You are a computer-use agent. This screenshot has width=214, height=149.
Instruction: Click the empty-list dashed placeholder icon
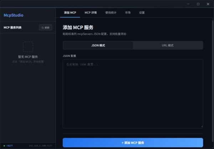coord(28,47)
